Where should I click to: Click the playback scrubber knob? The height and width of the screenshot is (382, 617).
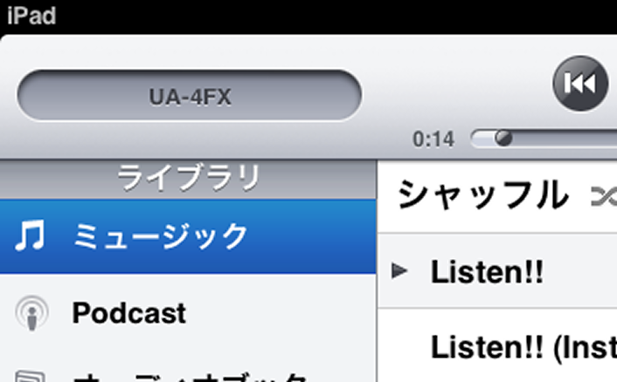pyautogui.click(x=503, y=138)
